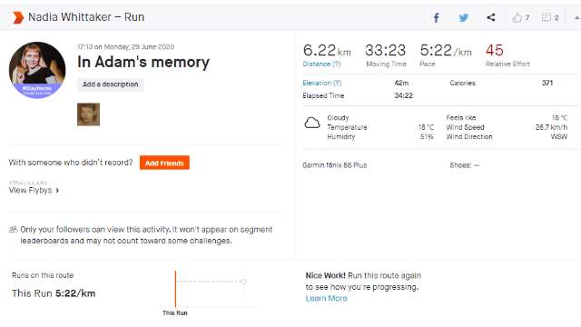Click the cloudy weather icon
581x327 pixels.
point(312,123)
